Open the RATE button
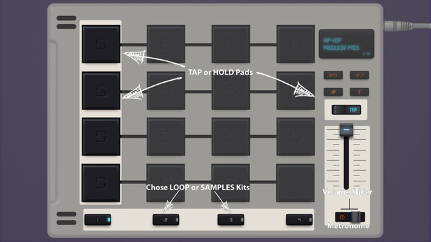The height and width of the screenshot is (242, 431). point(333,75)
